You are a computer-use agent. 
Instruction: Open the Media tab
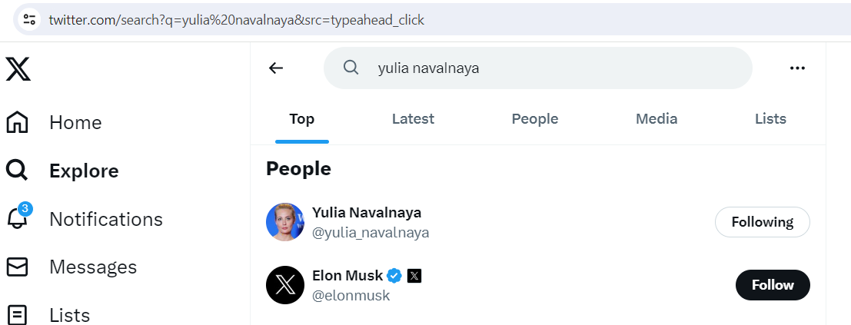pyautogui.click(x=657, y=119)
